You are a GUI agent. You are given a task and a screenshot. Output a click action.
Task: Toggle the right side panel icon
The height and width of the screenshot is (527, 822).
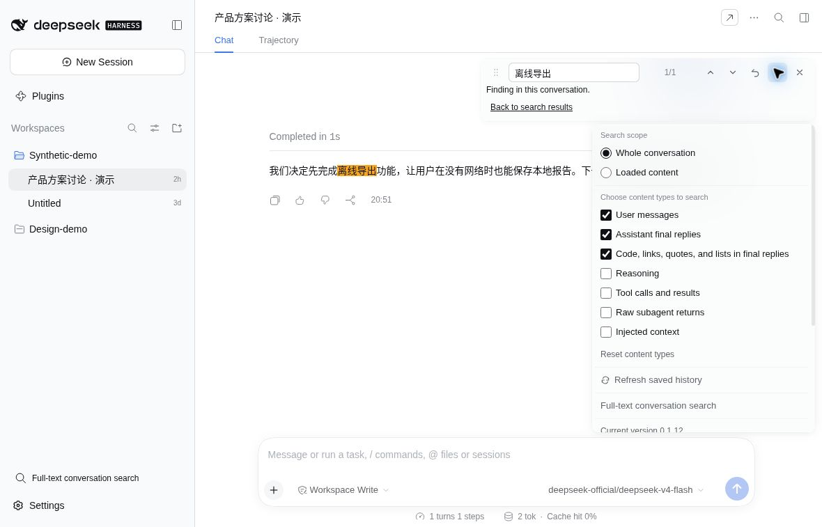point(804,17)
